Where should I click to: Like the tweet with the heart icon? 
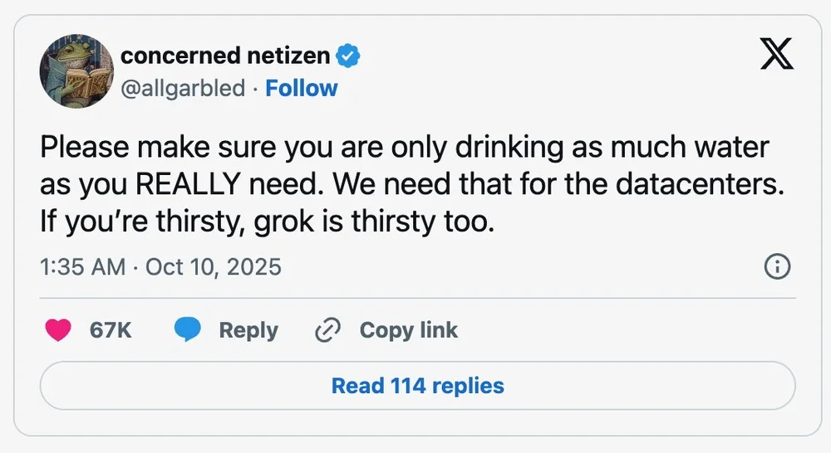coord(58,330)
